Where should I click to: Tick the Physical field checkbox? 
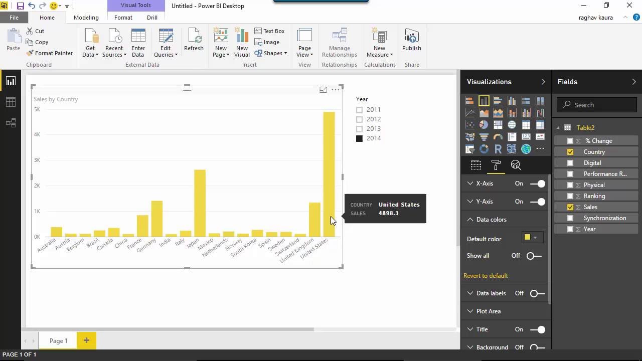[570, 185]
